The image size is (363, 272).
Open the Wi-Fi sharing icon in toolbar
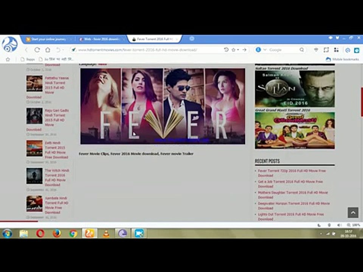(316, 50)
